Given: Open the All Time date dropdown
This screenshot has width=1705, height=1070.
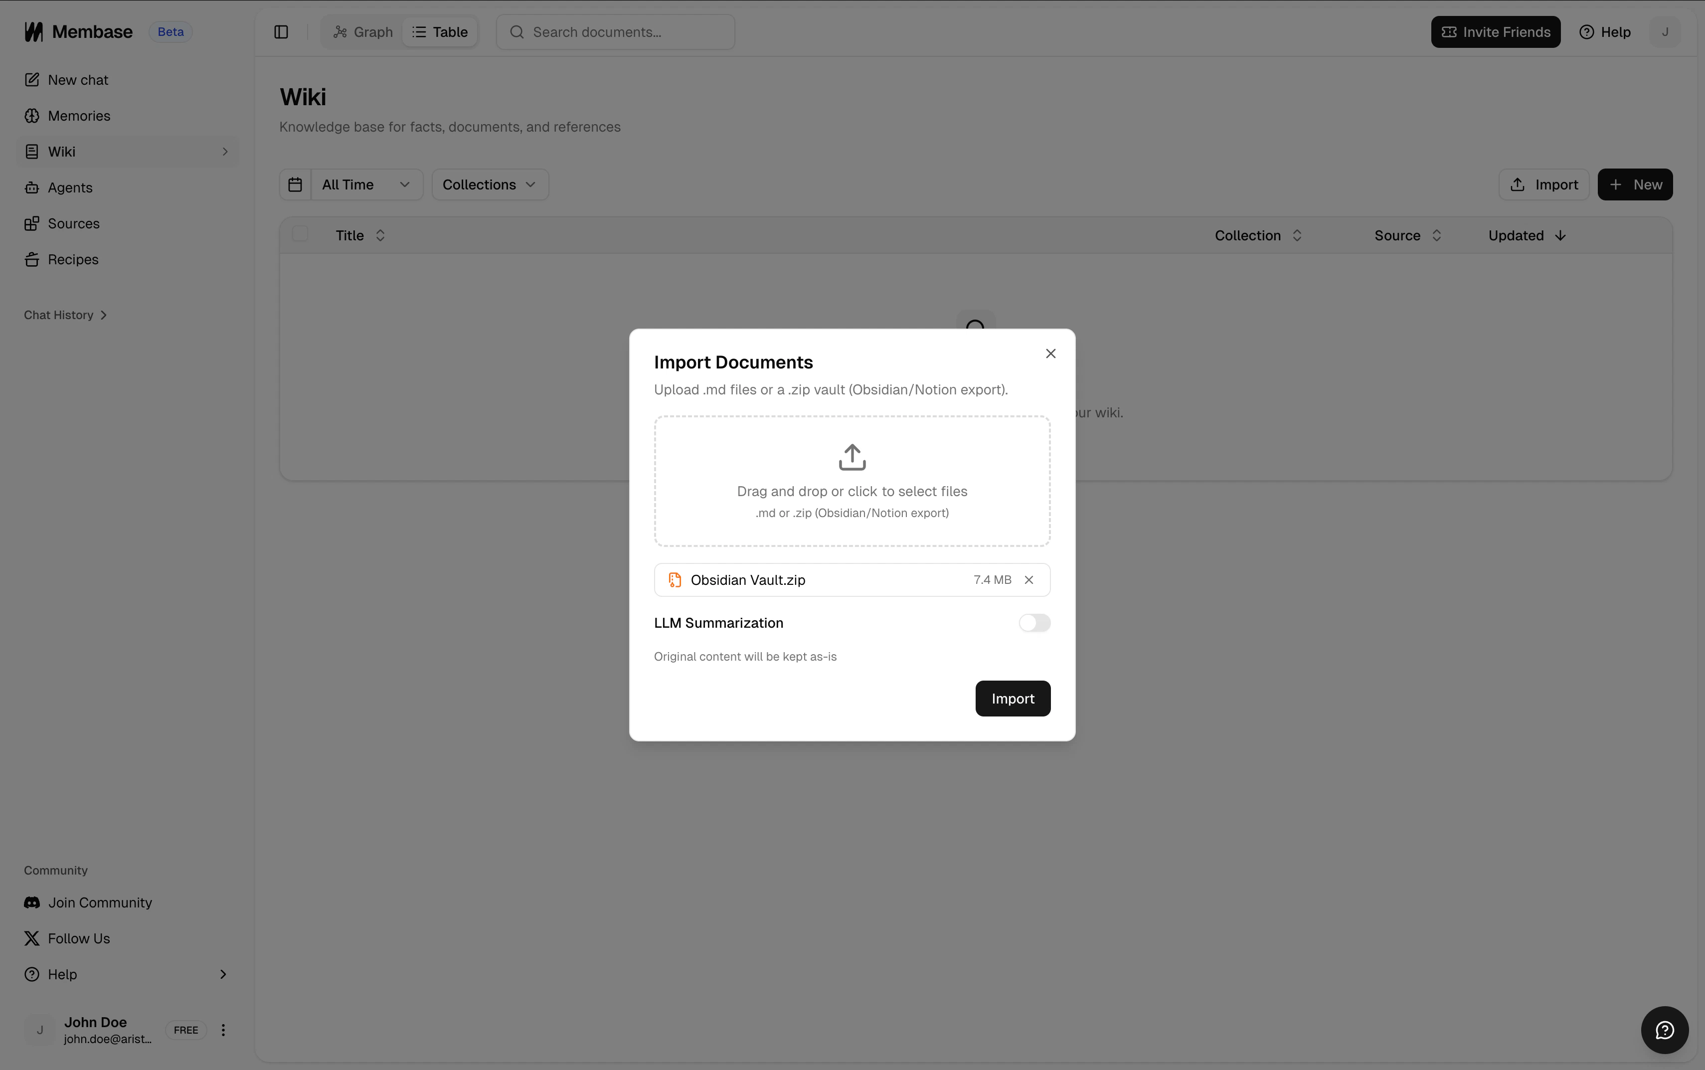Looking at the screenshot, I should (366, 184).
